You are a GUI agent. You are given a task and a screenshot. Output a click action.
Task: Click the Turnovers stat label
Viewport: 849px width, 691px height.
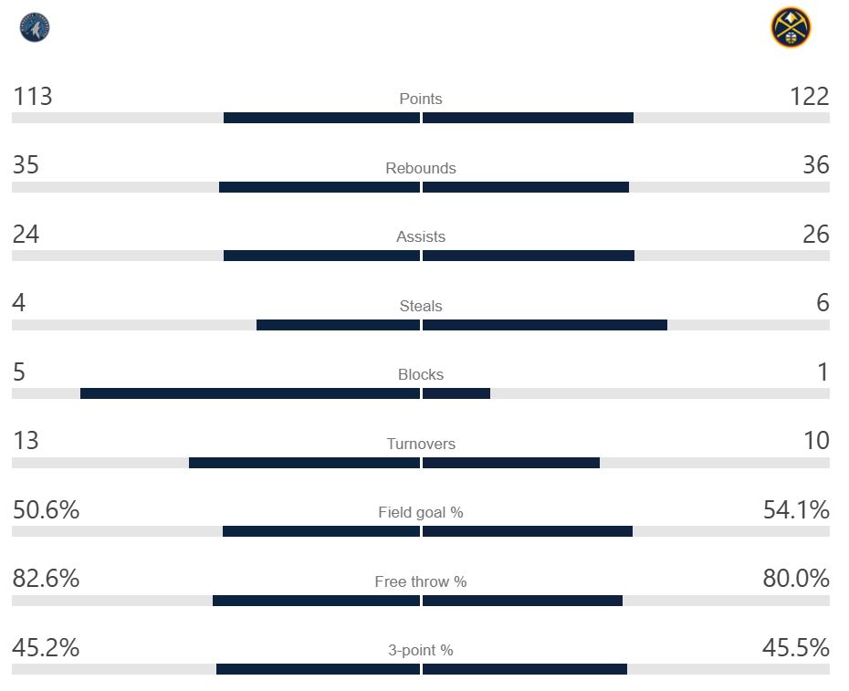pos(421,444)
